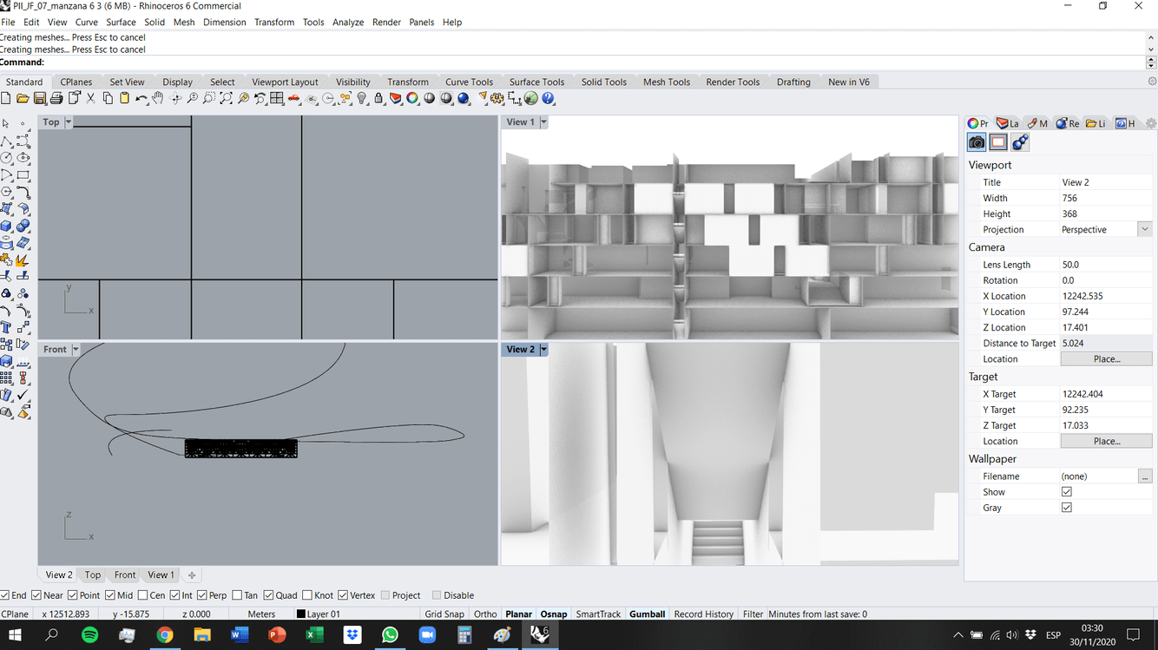Toggle Gumball in the status bar

(x=647, y=614)
